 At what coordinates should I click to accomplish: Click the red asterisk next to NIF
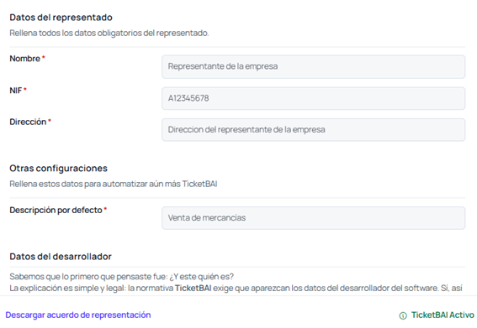(x=25, y=89)
